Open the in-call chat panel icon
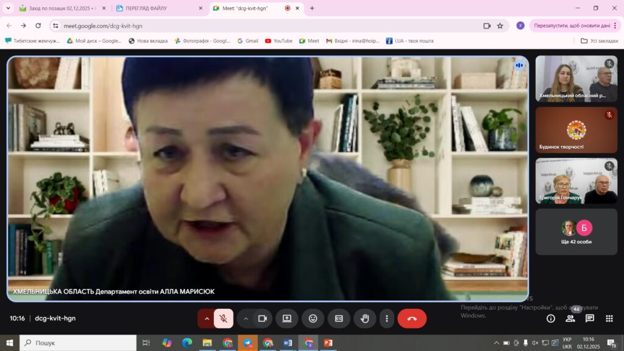The width and height of the screenshot is (624, 351). pos(590,318)
